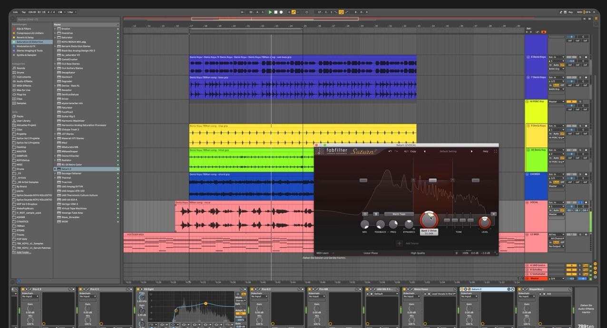Open the Default Setting preset menu
Image resolution: width=607 pixels, height=328 pixels.
tap(448, 151)
